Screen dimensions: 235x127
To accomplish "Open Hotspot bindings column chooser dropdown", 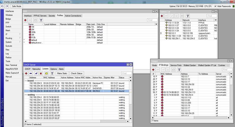I will (231, 74).
